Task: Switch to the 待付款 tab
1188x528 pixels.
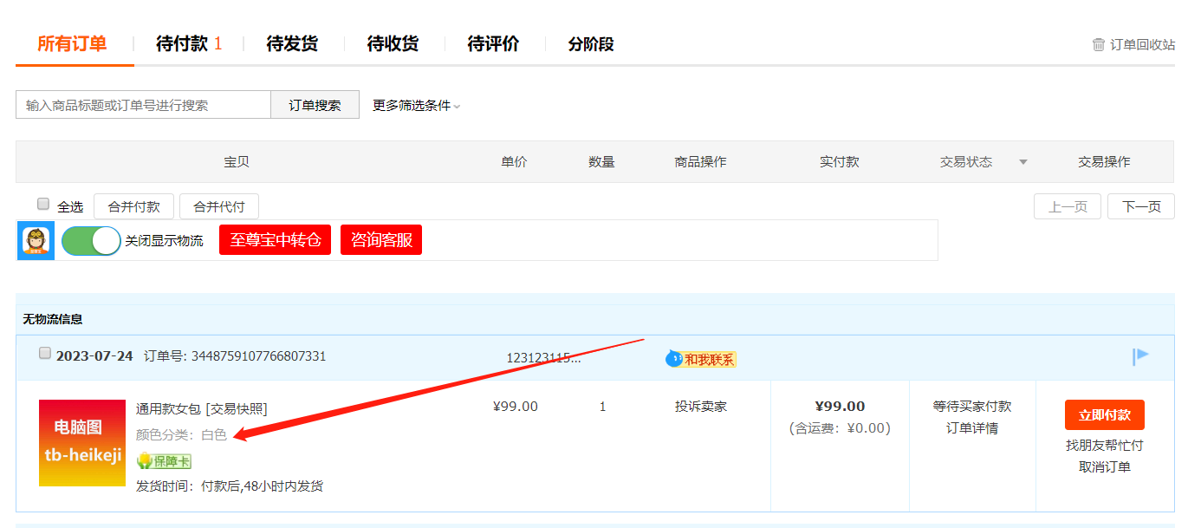Action: pos(183,43)
